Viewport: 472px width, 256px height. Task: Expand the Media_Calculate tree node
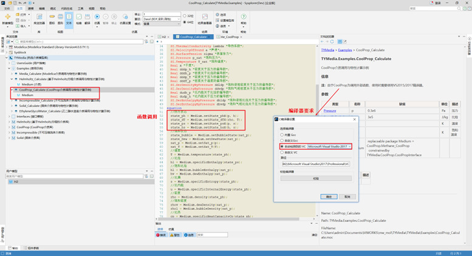[12, 73]
